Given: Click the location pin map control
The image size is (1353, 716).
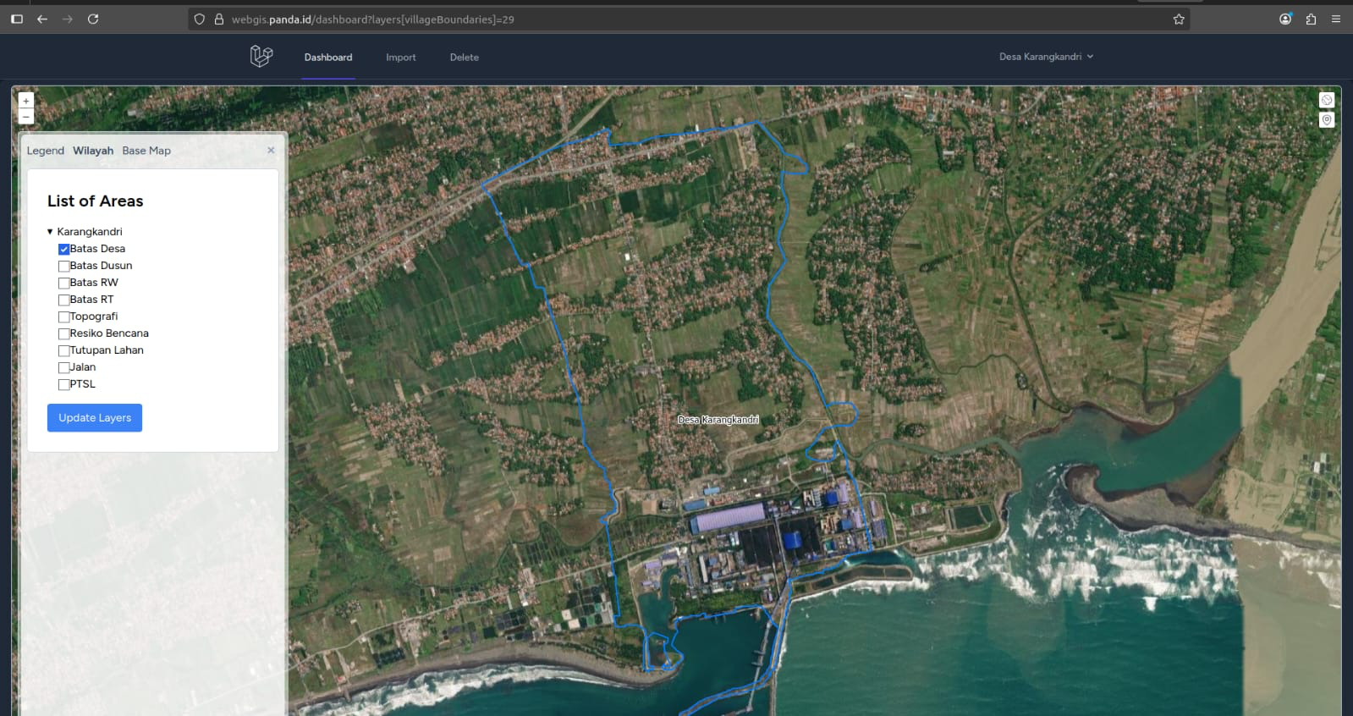Looking at the screenshot, I should click(1327, 120).
